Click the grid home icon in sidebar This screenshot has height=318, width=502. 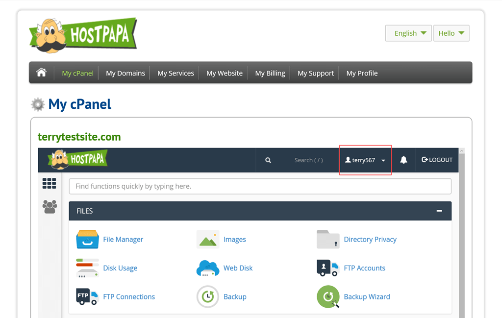pyautogui.click(x=50, y=183)
